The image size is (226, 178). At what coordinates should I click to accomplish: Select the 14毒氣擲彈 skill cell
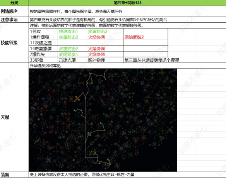point(43,49)
